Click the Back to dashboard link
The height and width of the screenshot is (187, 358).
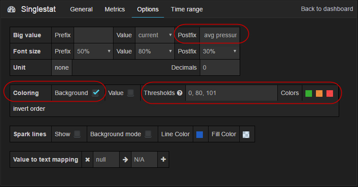pyautogui.click(x=326, y=9)
